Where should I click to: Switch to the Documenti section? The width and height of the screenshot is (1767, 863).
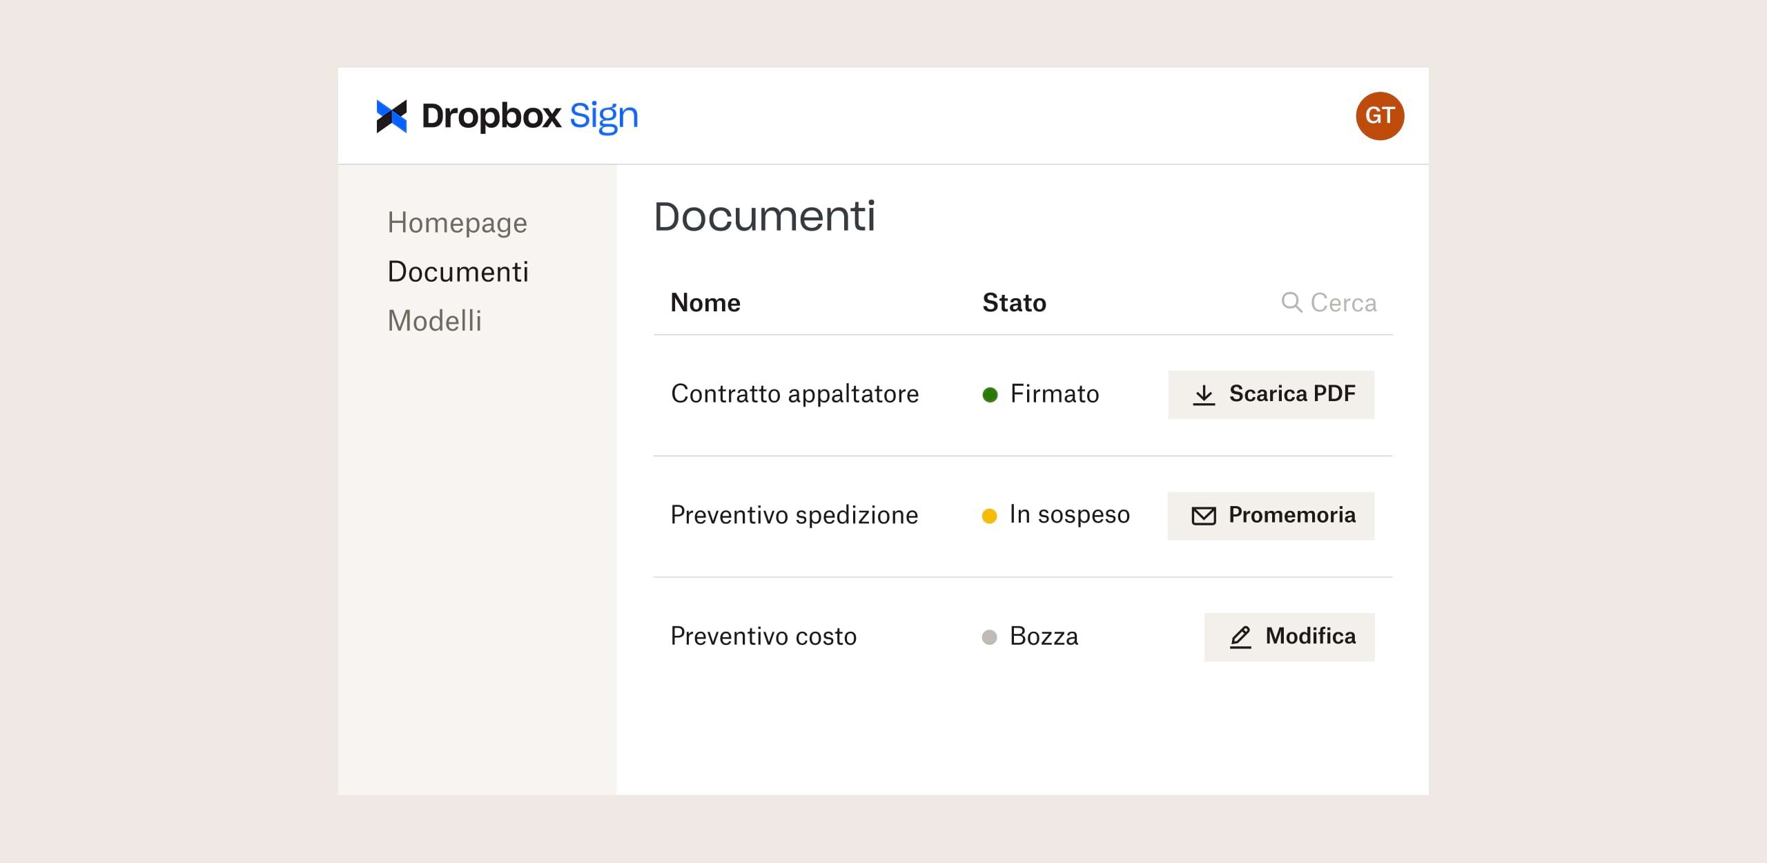[x=458, y=271]
